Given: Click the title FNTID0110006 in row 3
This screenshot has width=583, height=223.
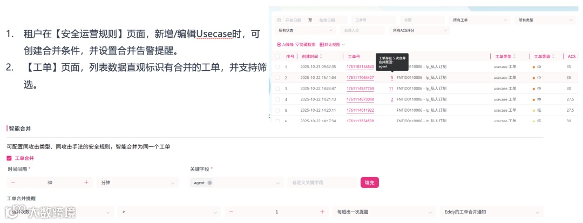Looking at the screenshot, I should tap(421, 89).
